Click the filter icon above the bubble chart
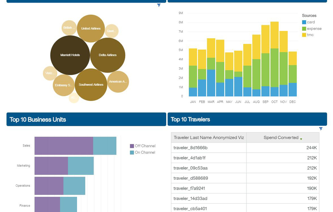This screenshot has height=212, width=333. tap(159, 5)
